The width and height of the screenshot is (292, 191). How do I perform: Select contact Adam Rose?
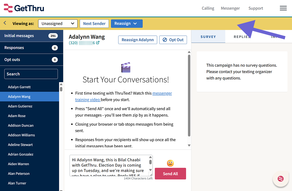click(x=29, y=116)
